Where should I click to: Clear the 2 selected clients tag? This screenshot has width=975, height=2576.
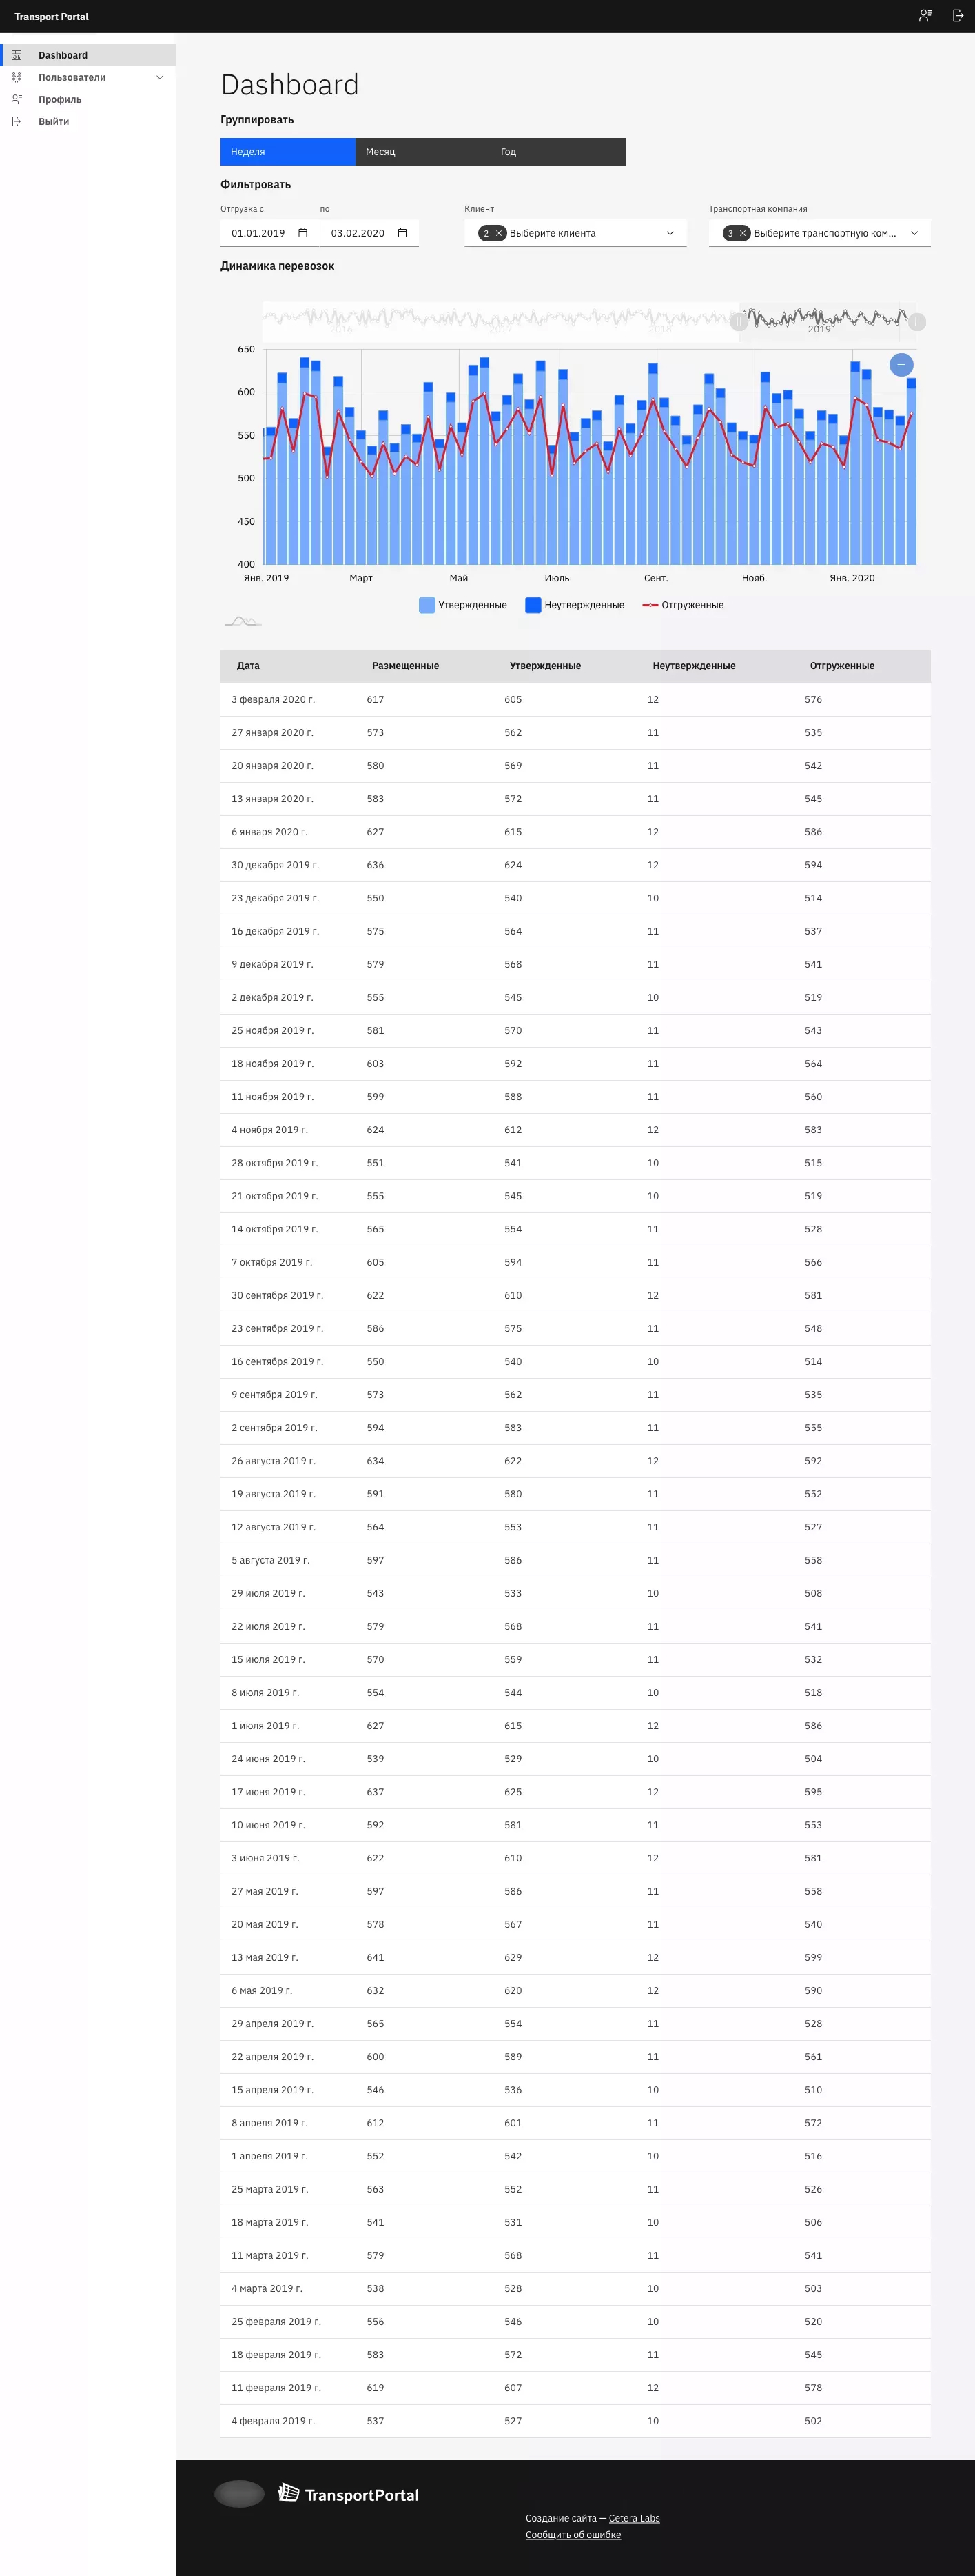pos(498,233)
